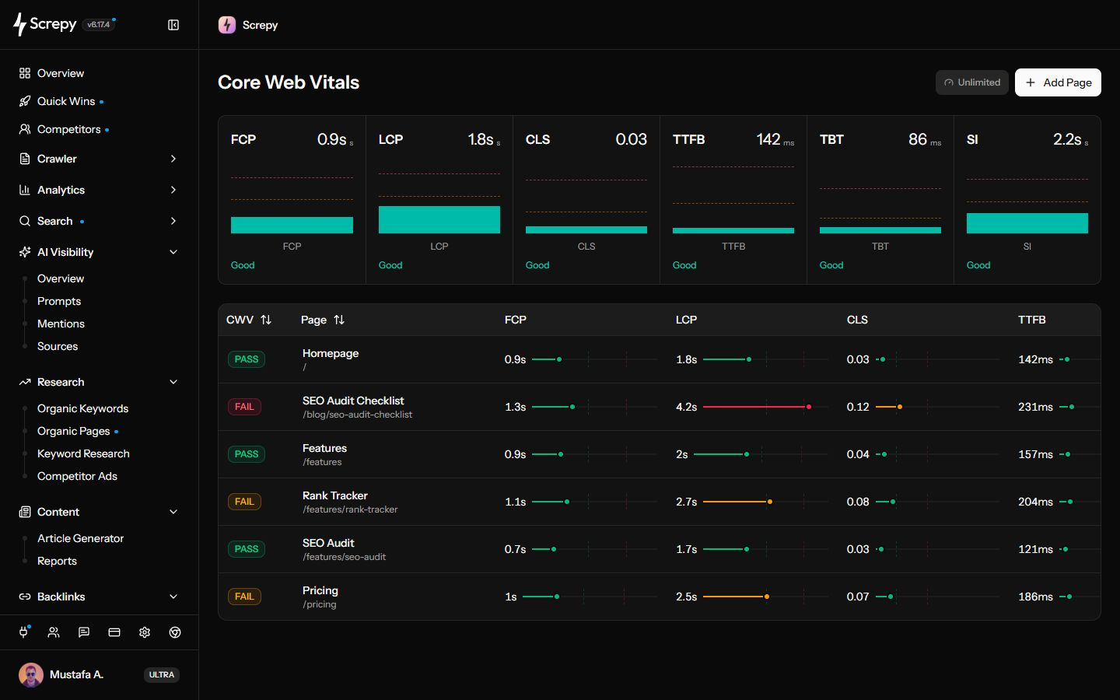Open integrations plug icon
The width and height of the screenshot is (1120, 700).
tap(23, 632)
